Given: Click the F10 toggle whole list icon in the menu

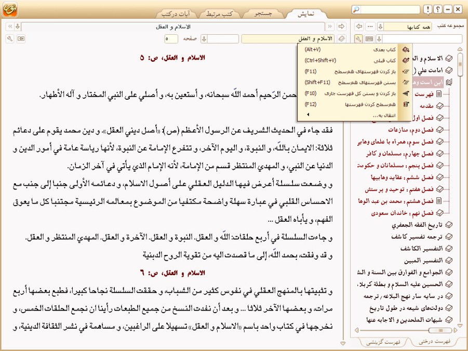Looking at the screenshot, I should click(x=406, y=93).
